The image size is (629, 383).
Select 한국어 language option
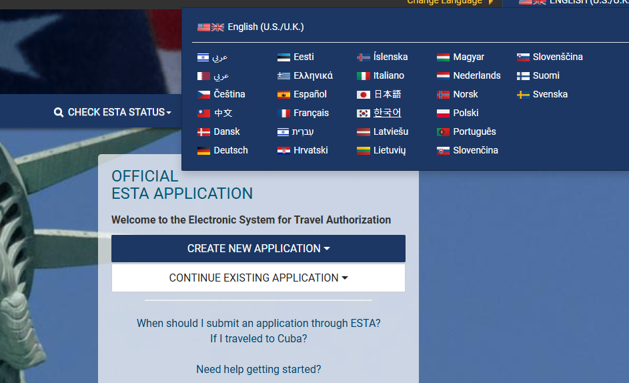[387, 113]
